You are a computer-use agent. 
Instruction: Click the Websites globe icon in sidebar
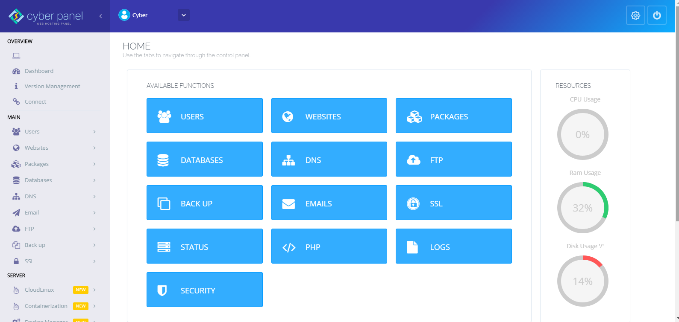pyautogui.click(x=16, y=148)
